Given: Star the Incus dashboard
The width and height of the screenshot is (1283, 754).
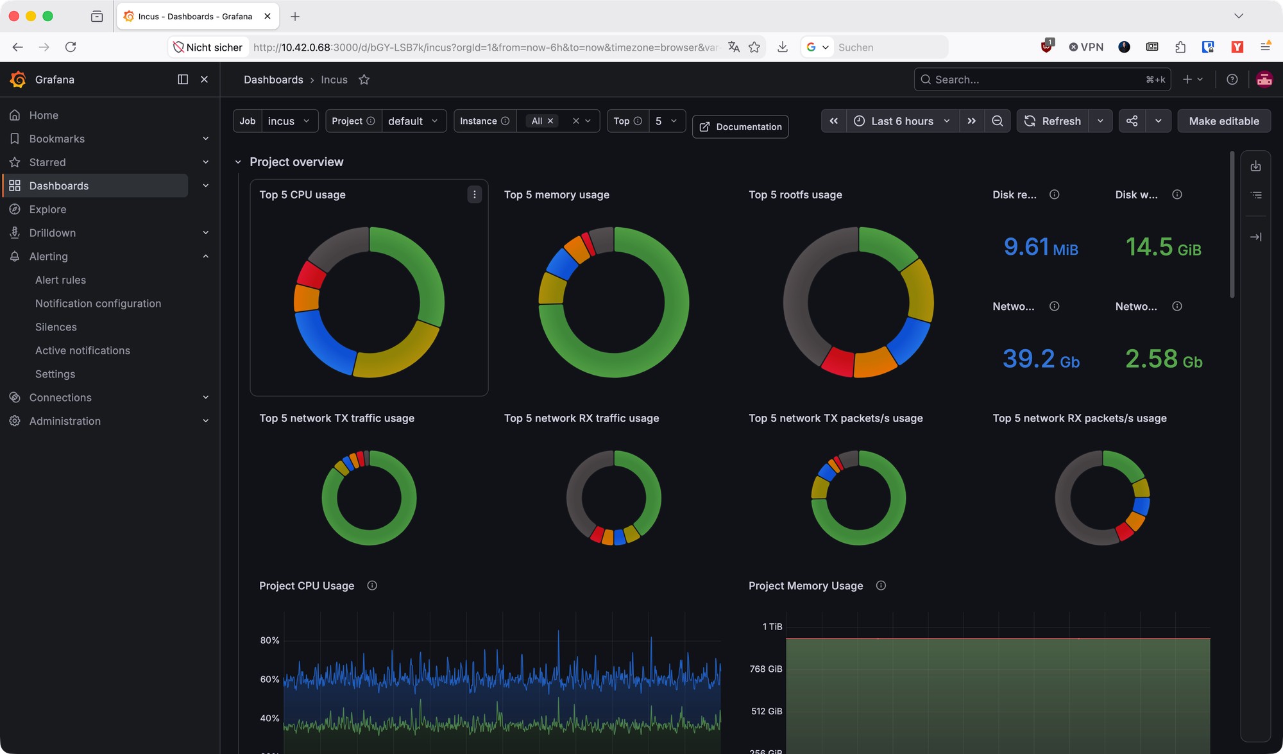Looking at the screenshot, I should 364,80.
